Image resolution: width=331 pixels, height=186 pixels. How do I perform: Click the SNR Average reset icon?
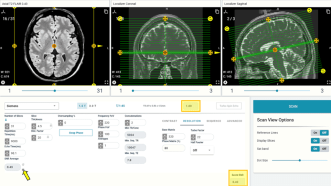[23, 164]
